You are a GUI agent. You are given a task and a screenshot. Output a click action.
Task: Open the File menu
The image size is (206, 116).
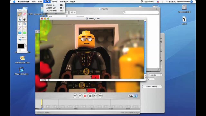point(34,2)
